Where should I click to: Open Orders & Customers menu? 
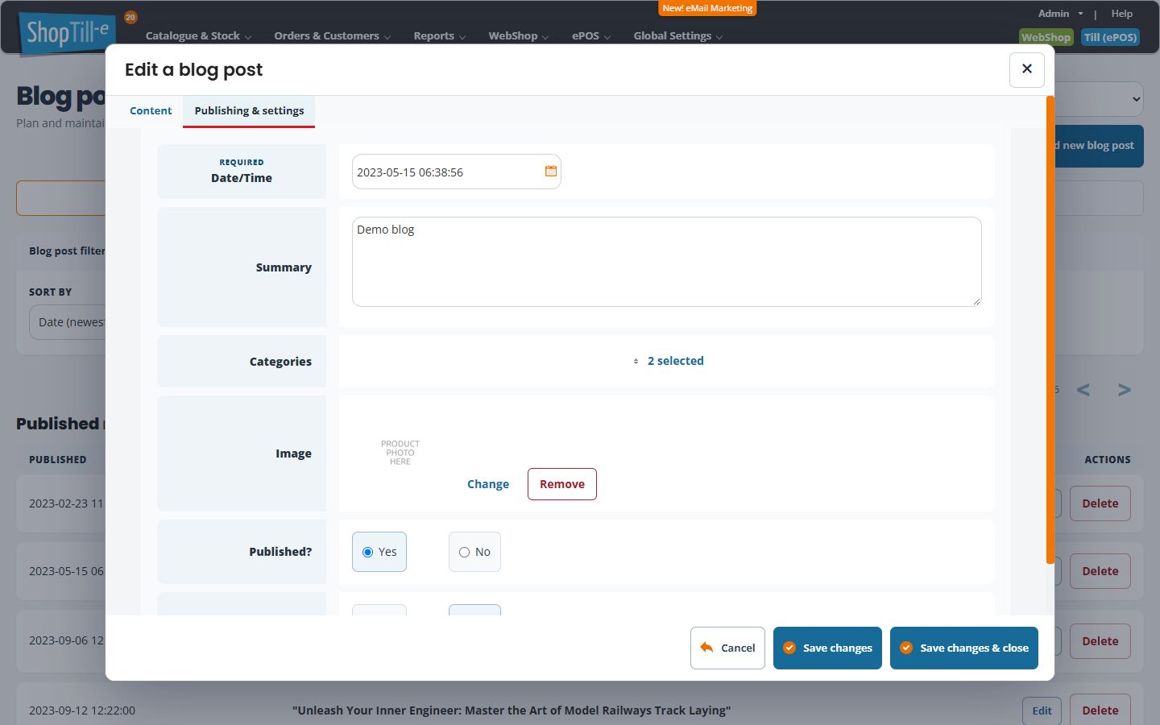click(332, 36)
